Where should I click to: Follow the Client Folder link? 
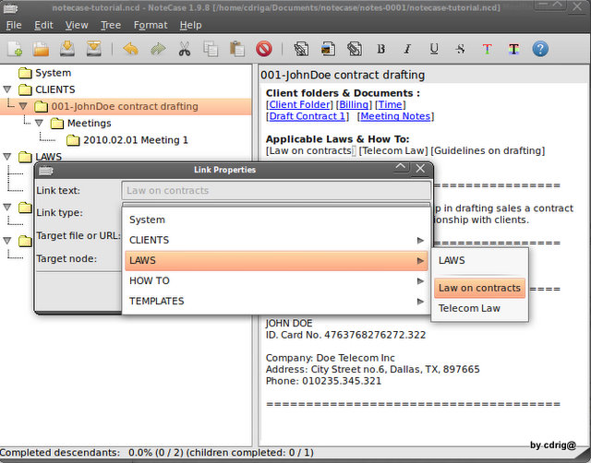pos(299,104)
